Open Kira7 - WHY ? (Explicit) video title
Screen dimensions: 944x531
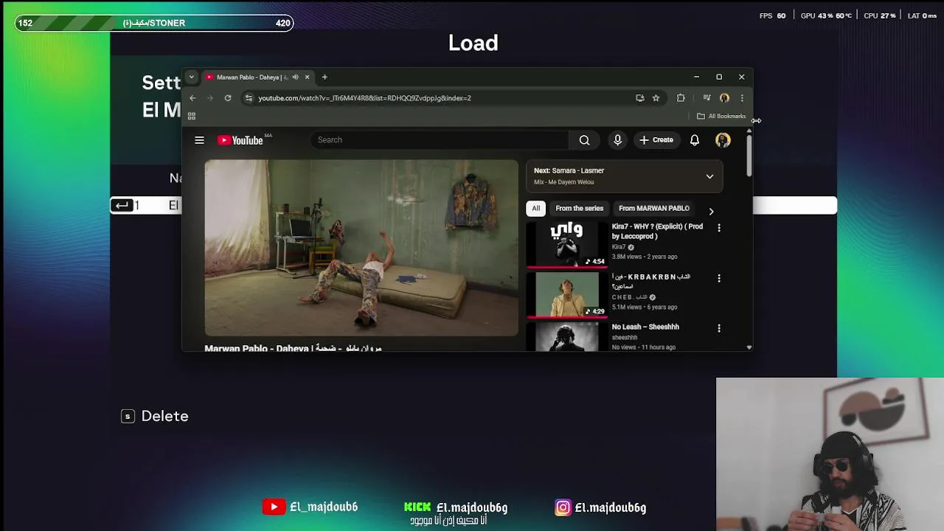tap(657, 231)
